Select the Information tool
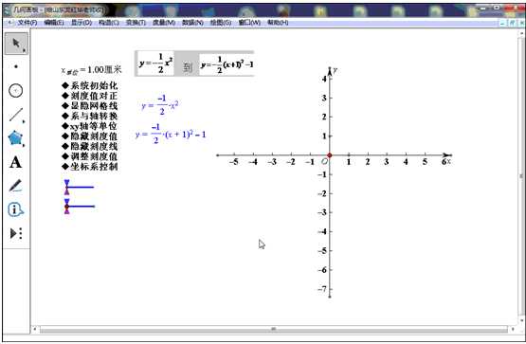This screenshot has width=526, height=344. (15, 209)
